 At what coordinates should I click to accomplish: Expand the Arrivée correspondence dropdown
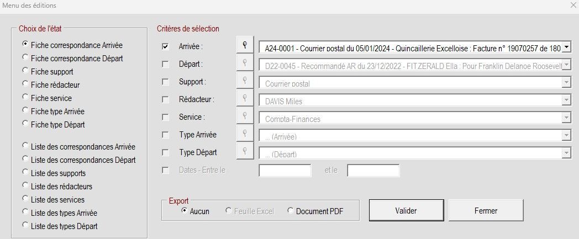click(x=566, y=47)
